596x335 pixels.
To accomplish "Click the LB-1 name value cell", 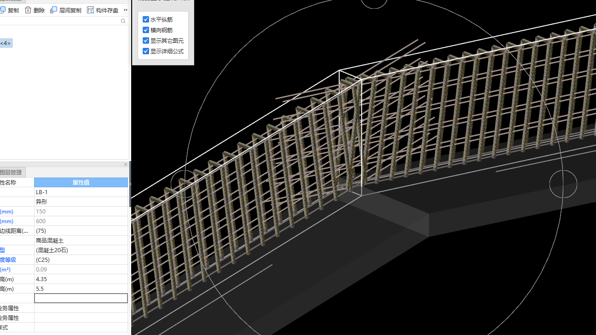I will (81, 192).
